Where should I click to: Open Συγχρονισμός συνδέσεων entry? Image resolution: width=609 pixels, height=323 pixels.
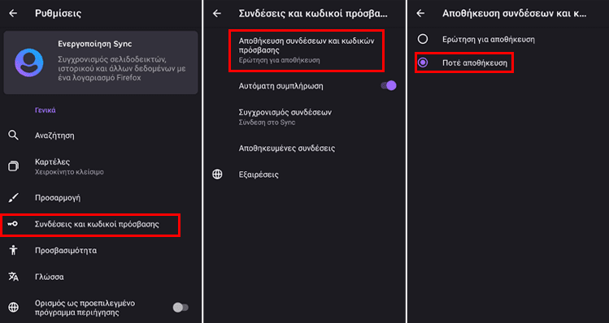305,117
